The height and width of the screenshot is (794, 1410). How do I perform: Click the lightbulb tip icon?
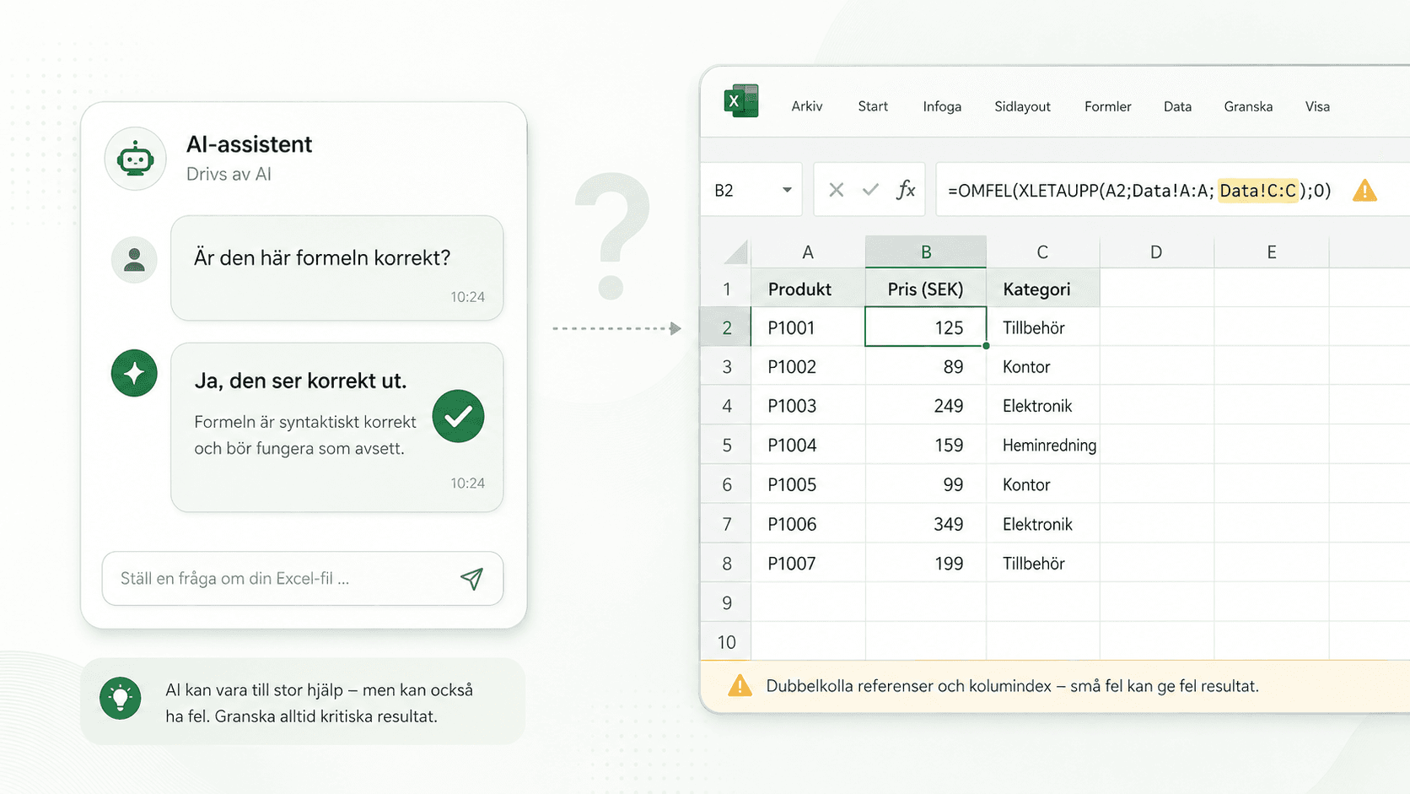tap(121, 698)
